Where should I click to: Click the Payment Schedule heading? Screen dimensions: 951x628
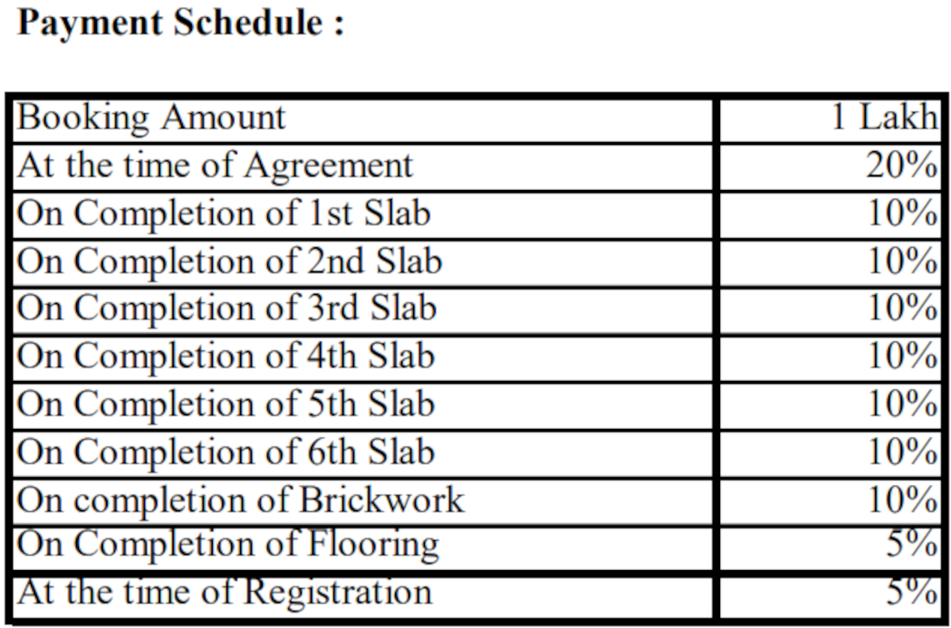coord(181,24)
